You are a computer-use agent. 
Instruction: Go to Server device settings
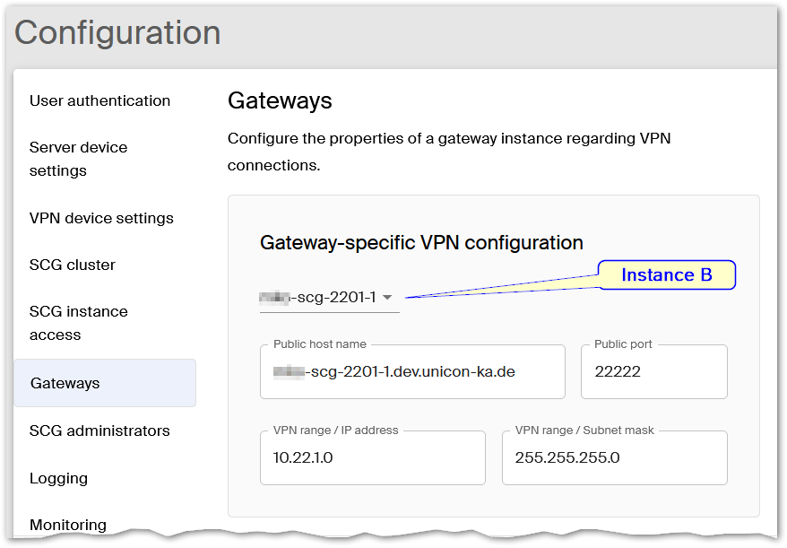click(79, 159)
